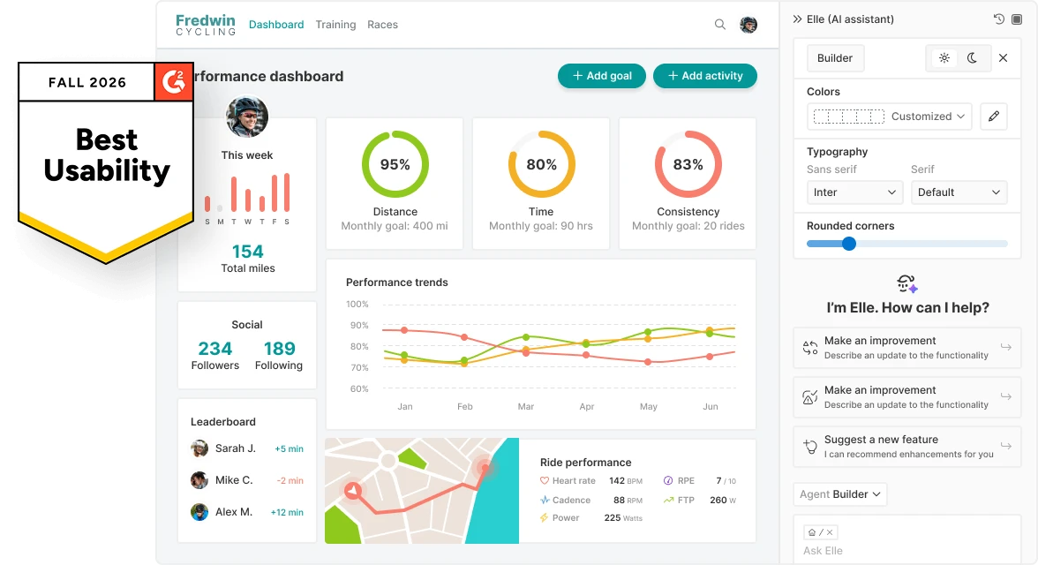Screen dimensions: 1038x565
Task: Click the pencil edit colors icon
Action: pyautogui.click(x=994, y=116)
